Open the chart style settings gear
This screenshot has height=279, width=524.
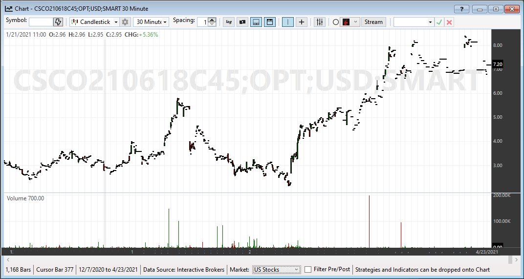click(x=125, y=22)
